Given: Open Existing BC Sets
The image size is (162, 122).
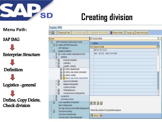Looking at the screenshot, I should pos(65,33).
